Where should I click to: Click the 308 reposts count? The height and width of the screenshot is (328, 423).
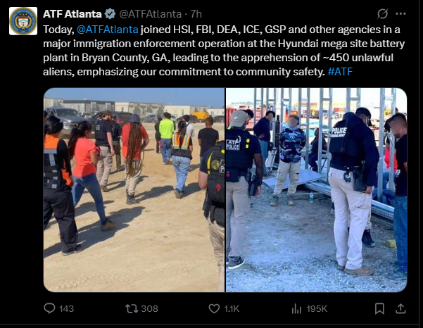coord(150,308)
